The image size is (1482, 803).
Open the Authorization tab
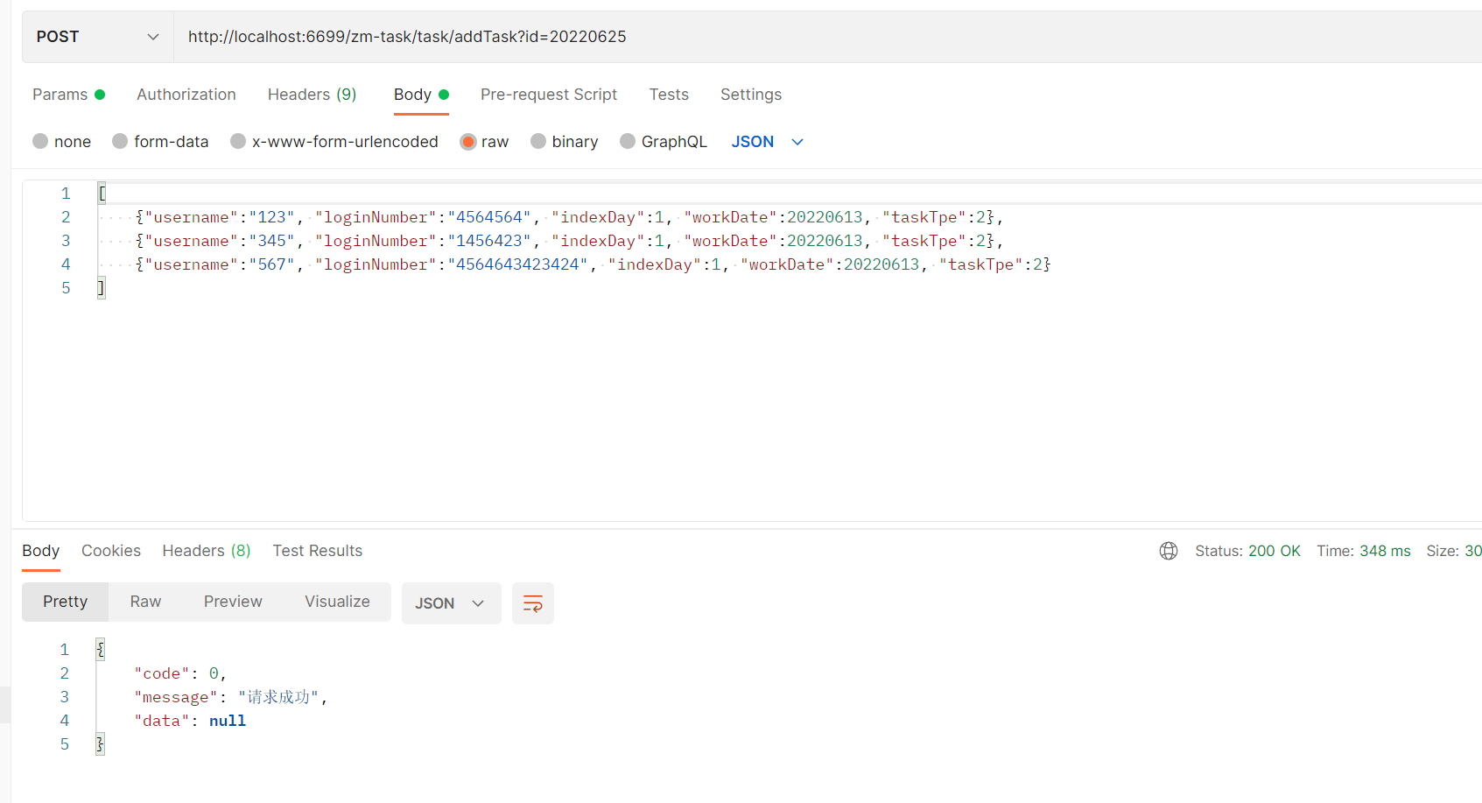(186, 95)
